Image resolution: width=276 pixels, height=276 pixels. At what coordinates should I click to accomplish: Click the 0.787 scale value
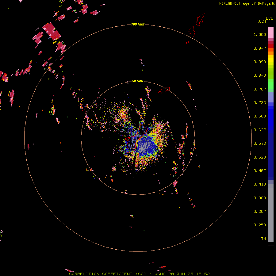pos(260,89)
